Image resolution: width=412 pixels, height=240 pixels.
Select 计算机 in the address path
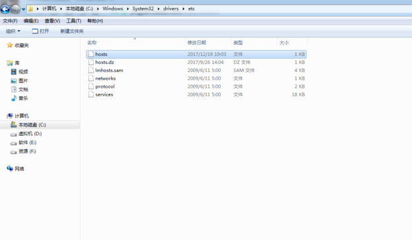[x=49, y=9]
